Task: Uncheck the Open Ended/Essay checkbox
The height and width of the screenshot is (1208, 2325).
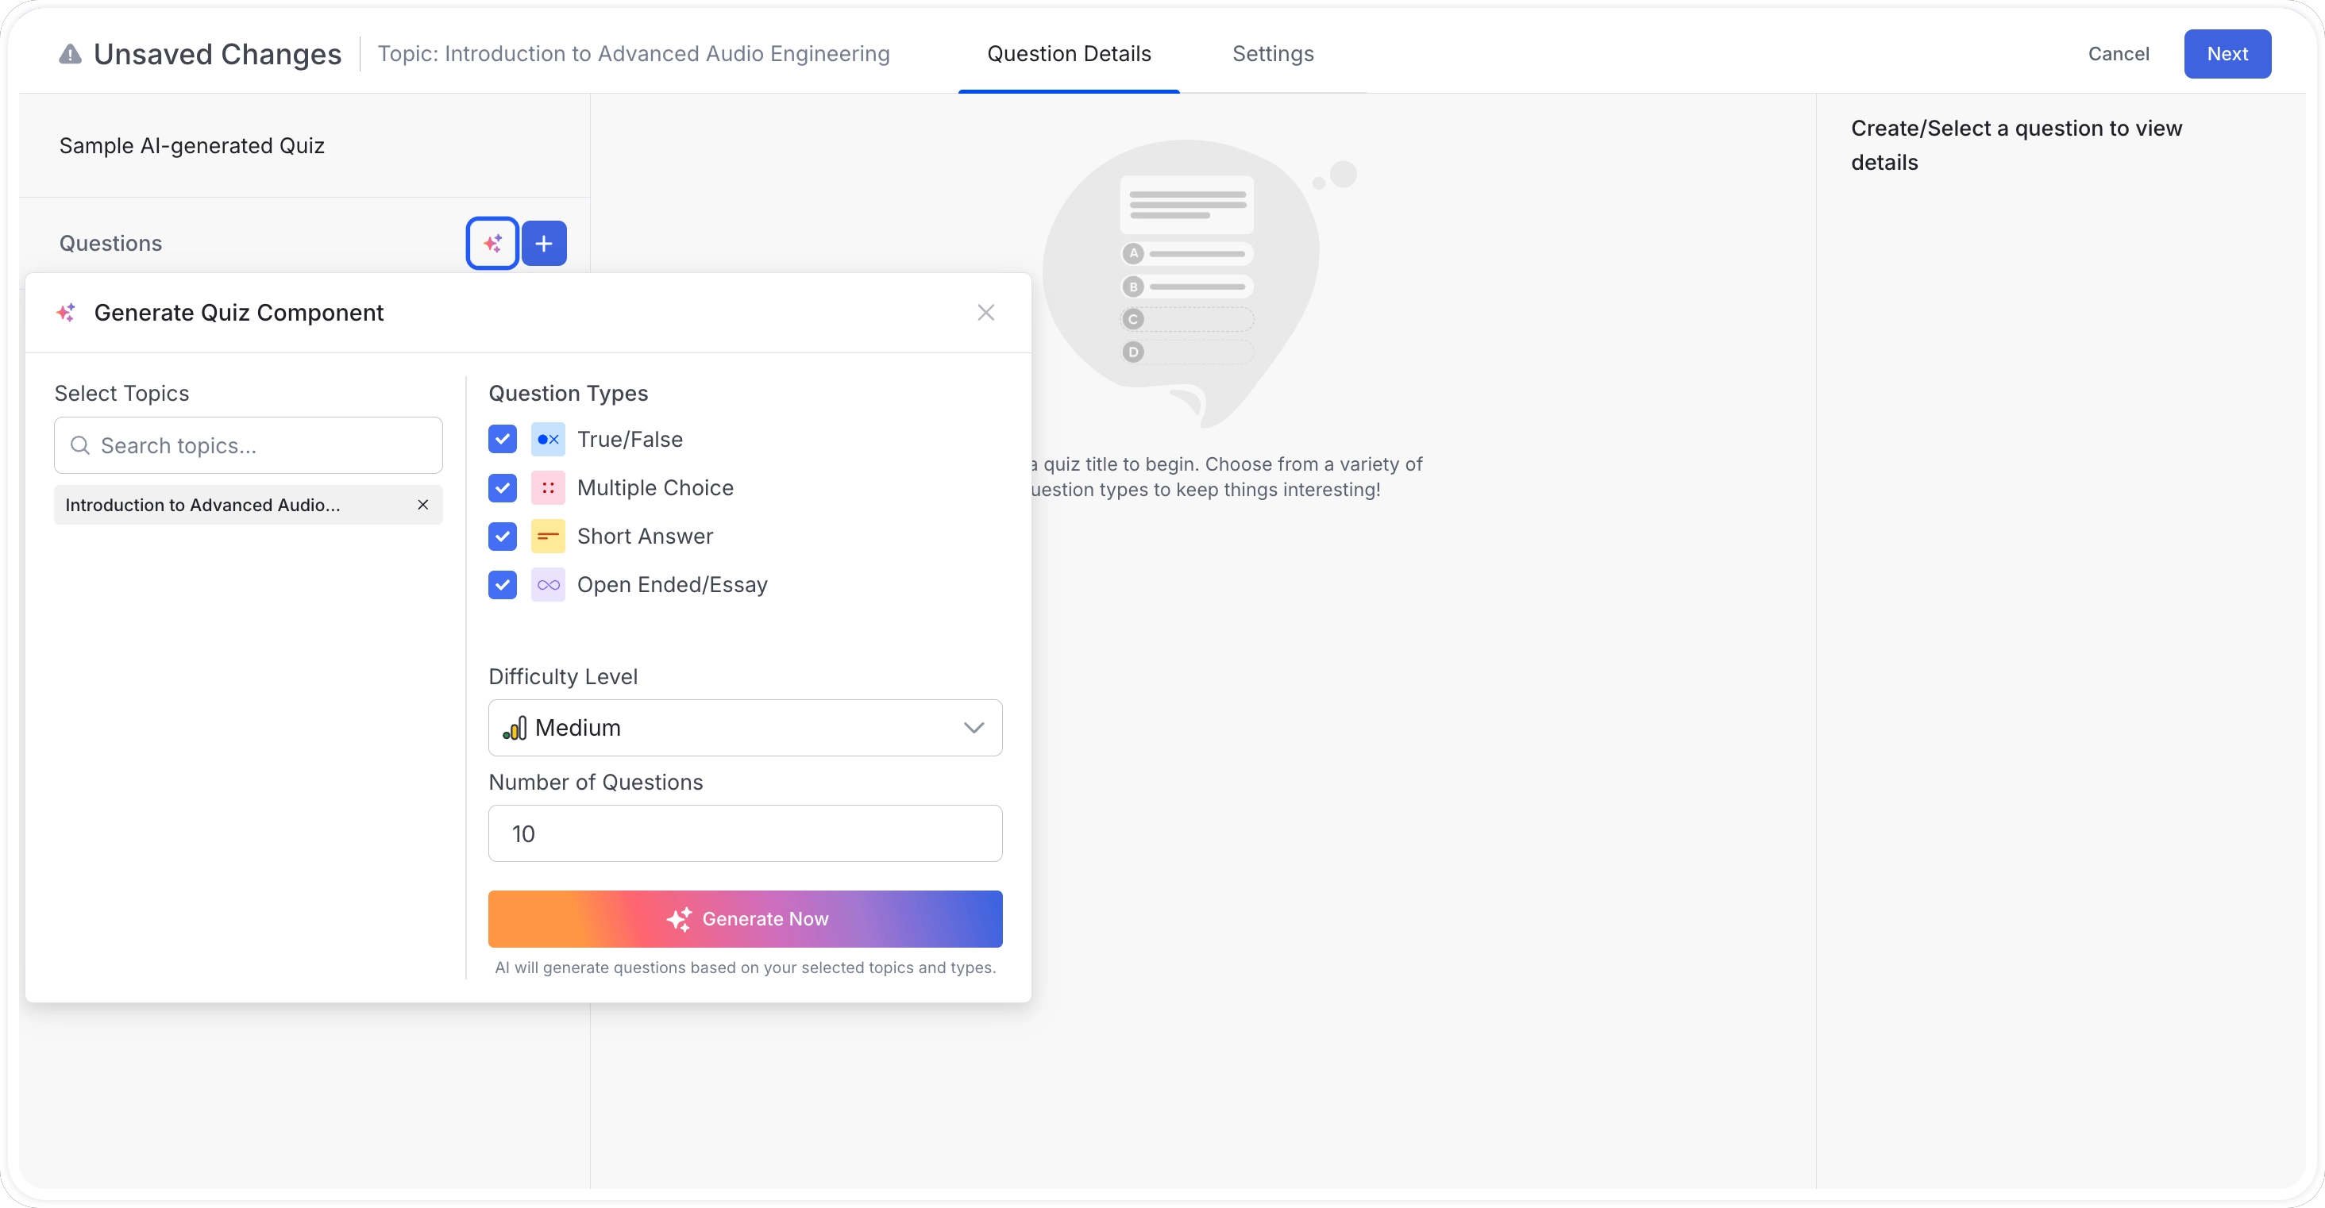Action: (x=503, y=586)
